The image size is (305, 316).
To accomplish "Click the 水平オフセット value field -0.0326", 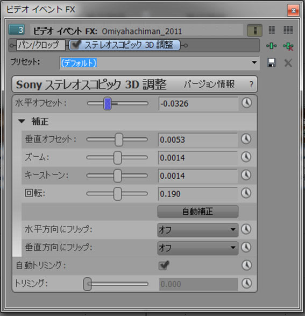I will [198, 104].
